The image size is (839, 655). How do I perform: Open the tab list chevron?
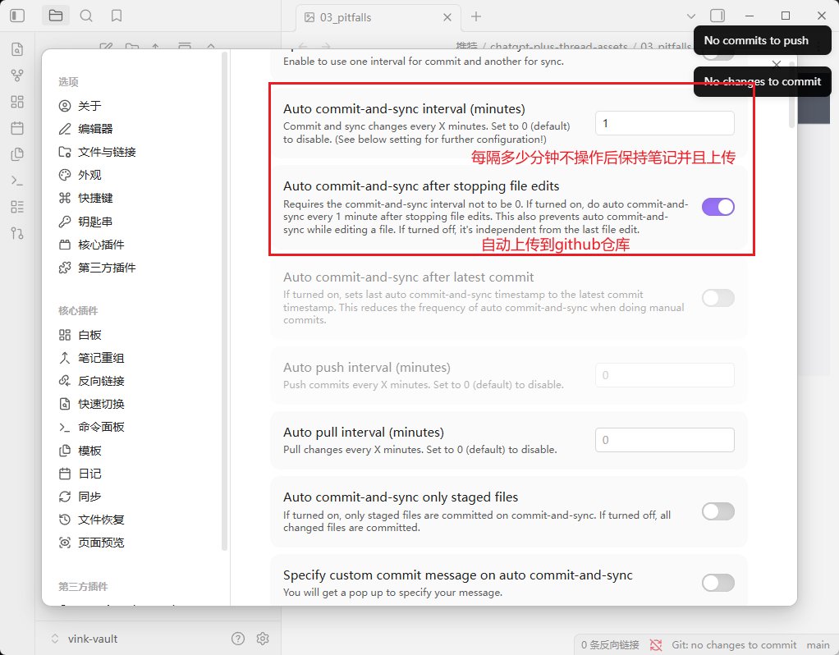pyautogui.click(x=690, y=16)
